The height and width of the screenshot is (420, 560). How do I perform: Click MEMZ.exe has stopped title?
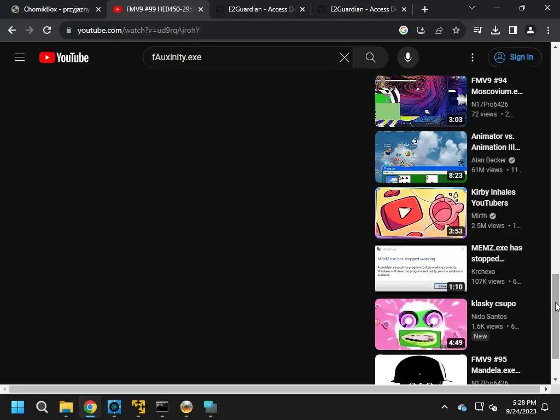pyautogui.click(x=497, y=253)
